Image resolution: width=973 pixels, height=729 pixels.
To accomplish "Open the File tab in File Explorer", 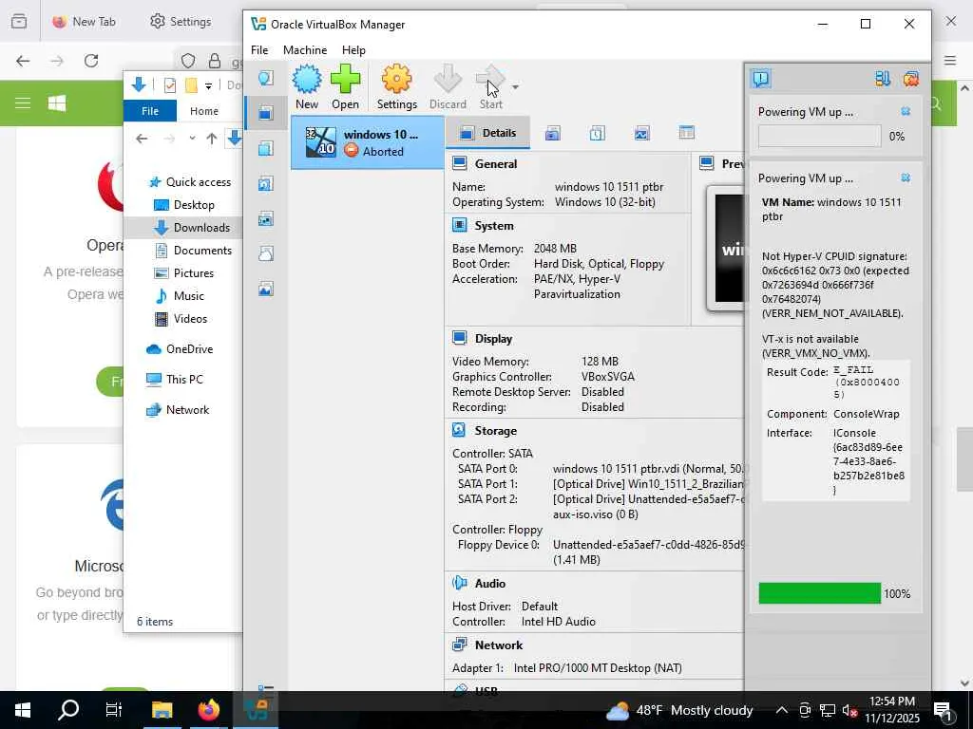I will pyautogui.click(x=150, y=110).
